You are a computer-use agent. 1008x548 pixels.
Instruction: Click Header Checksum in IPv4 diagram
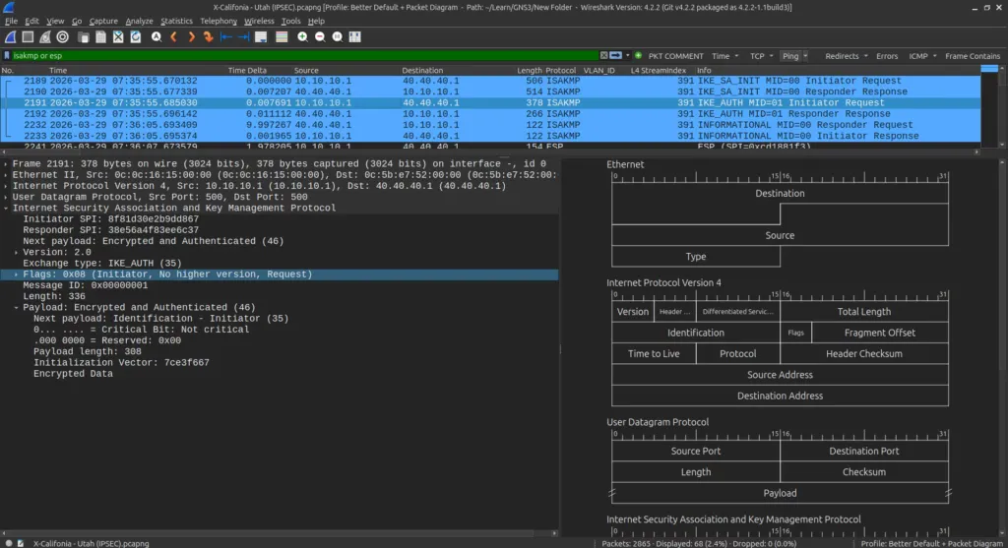pyautogui.click(x=864, y=354)
